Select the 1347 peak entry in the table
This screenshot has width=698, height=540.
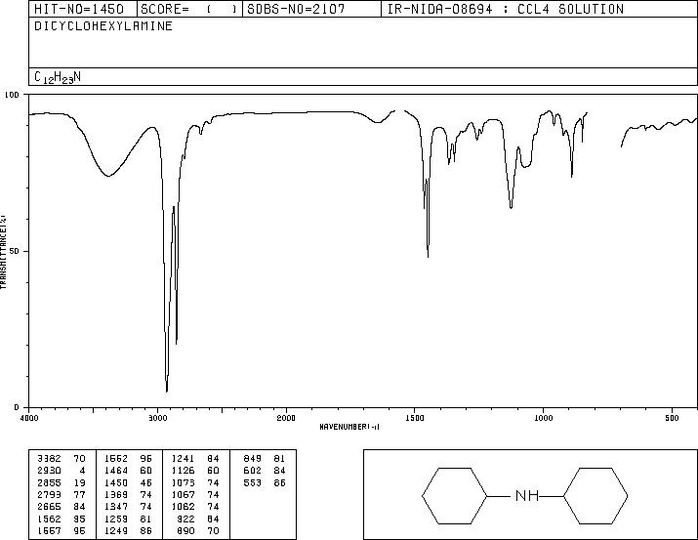128,507
